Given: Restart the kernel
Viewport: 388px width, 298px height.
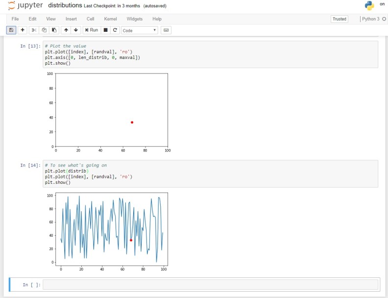Looking at the screenshot, I should [x=115, y=30].
